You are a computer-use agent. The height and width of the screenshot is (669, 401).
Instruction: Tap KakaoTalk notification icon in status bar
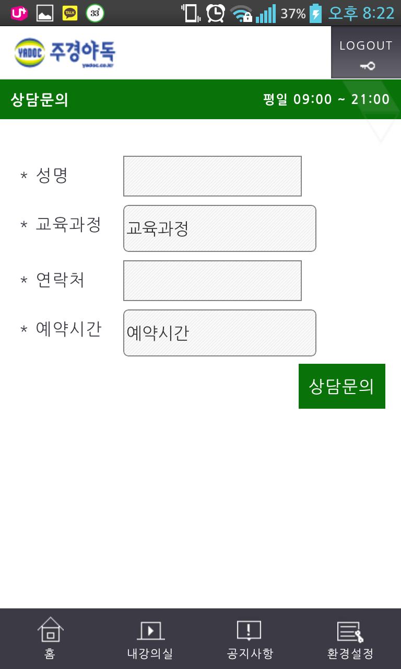click(x=70, y=13)
